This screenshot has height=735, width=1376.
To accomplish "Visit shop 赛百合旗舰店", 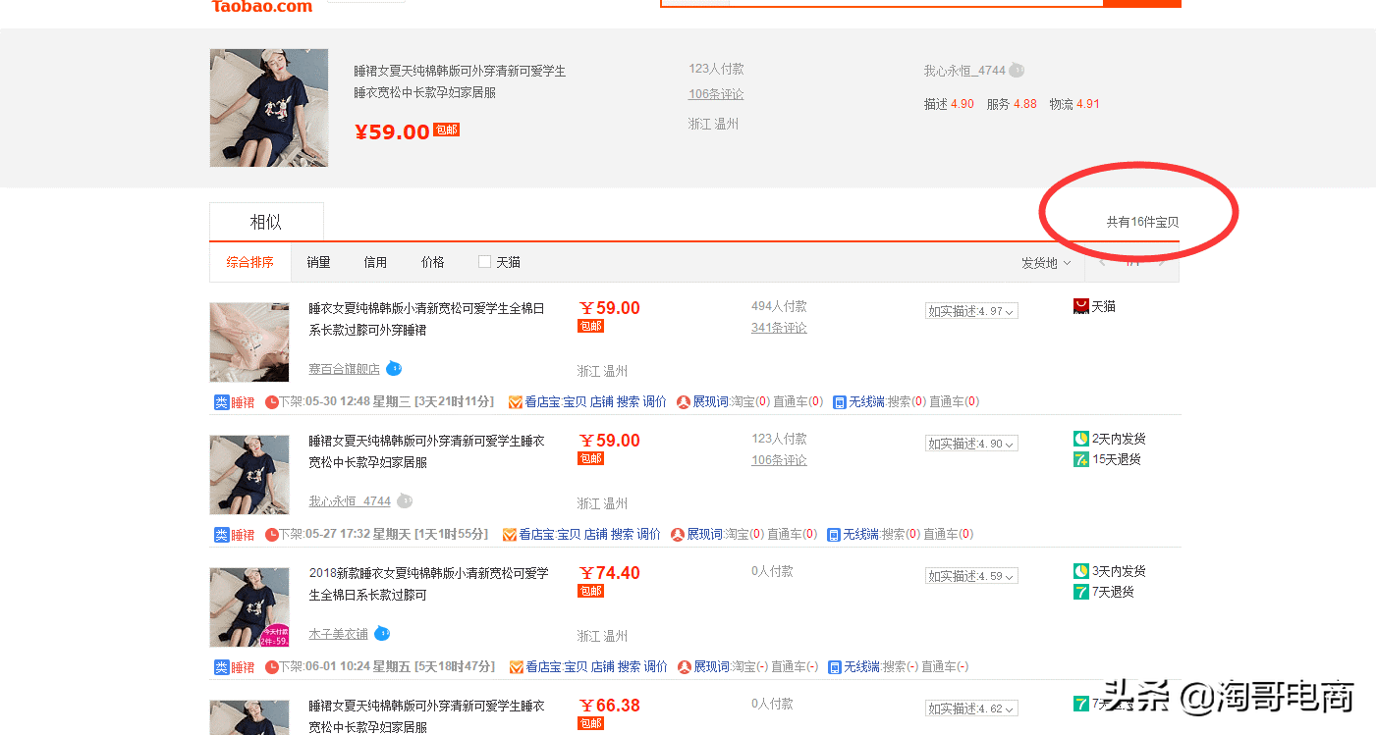I will (x=344, y=369).
